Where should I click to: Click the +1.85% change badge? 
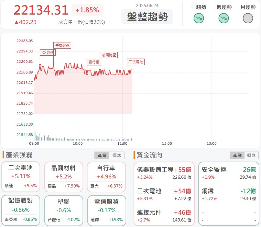(x=87, y=10)
